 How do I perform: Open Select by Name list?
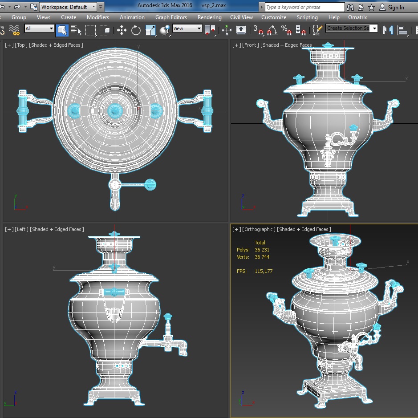[x=76, y=30]
